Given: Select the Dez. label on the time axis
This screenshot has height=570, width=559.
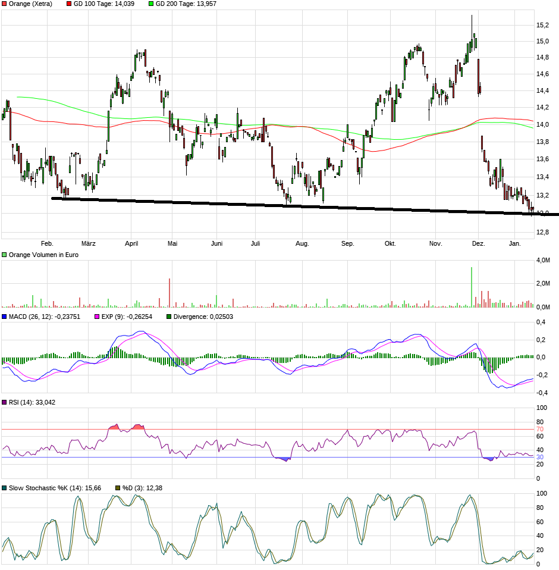Looking at the screenshot, I should 479,243.
